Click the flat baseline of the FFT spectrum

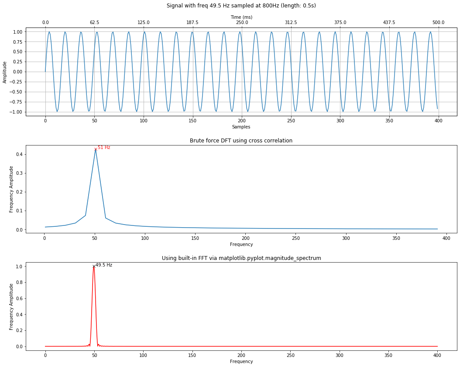[262, 346]
